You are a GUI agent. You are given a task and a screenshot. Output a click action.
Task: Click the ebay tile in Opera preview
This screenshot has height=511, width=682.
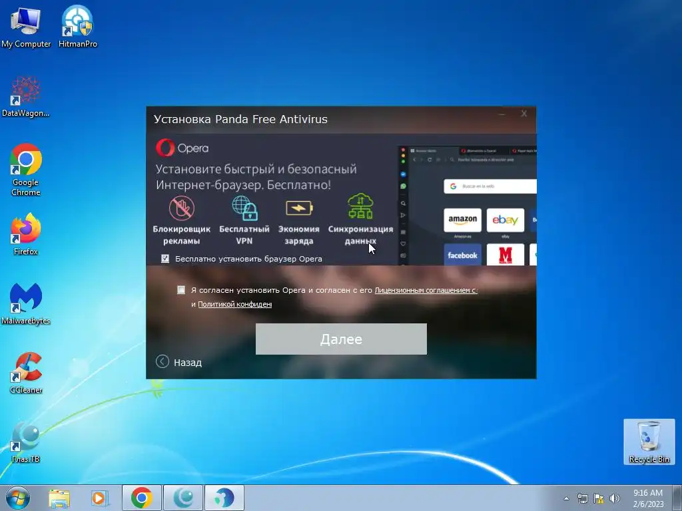tap(505, 220)
